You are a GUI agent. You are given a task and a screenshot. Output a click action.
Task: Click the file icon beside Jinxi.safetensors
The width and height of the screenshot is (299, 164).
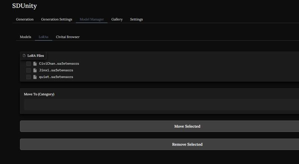(35, 70)
